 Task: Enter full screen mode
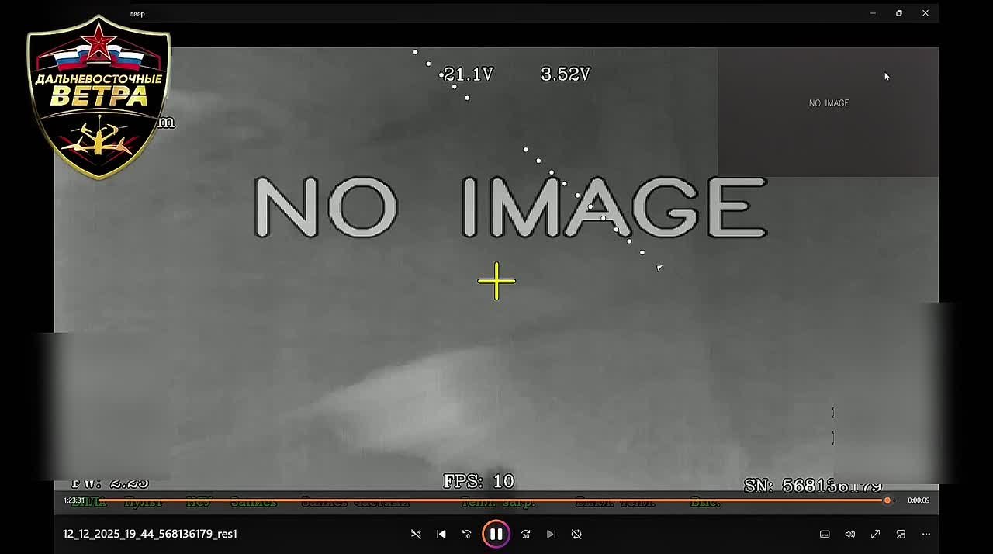click(875, 534)
